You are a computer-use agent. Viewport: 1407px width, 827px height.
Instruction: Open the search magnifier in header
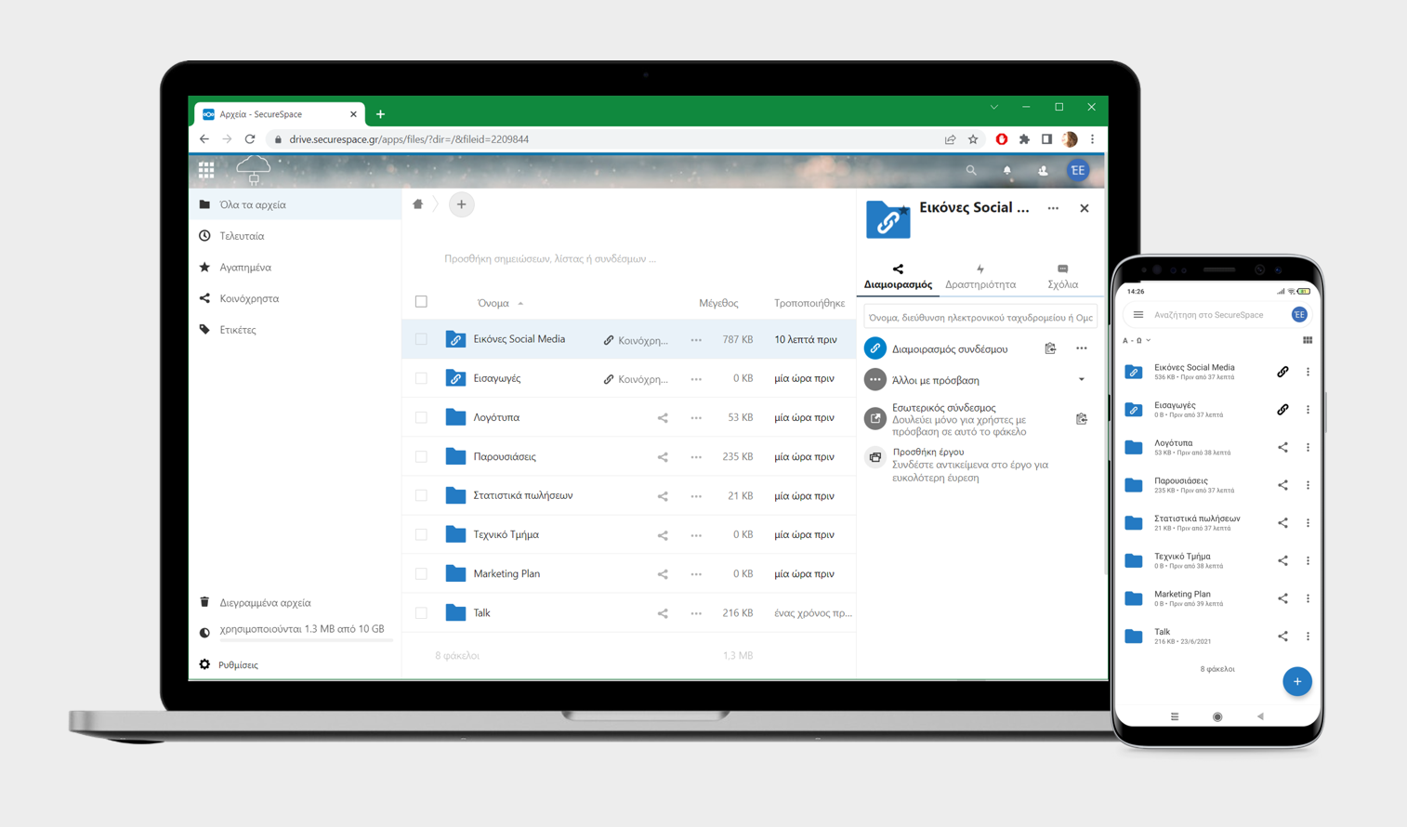pyautogui.click(x=971, y=170)
